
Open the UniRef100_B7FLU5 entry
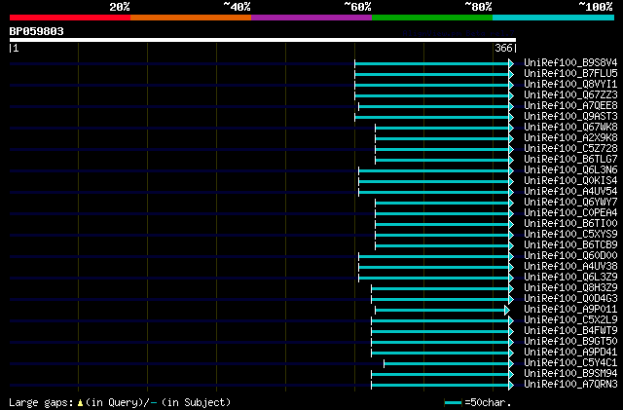pyautogui.click(x=570, y=74)
